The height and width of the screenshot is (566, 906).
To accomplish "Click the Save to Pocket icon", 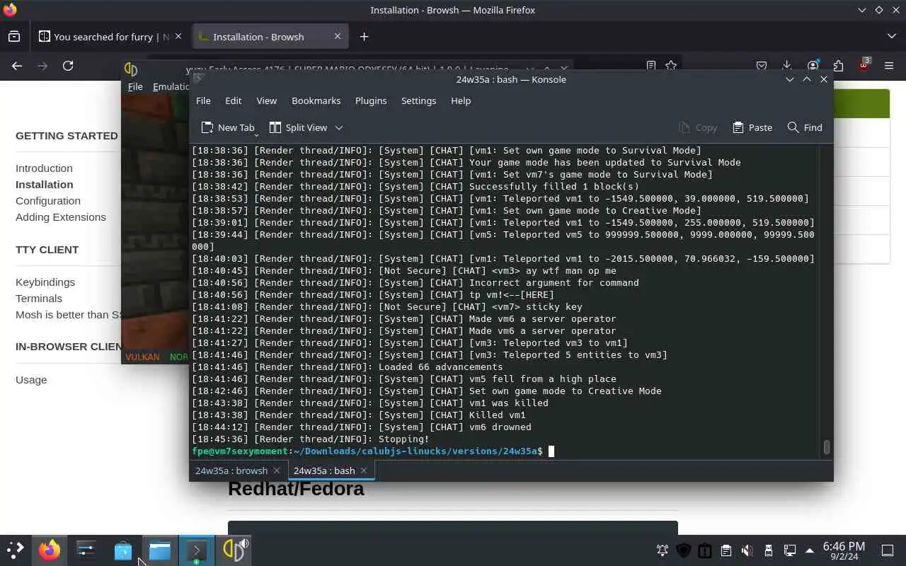I will pos(762,66).
